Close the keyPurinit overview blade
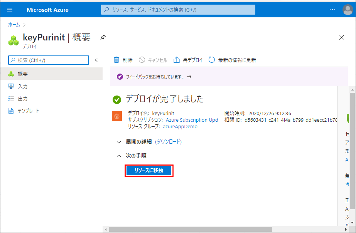The height and width of the screenshot is (233, 356). tap(341, 37)
